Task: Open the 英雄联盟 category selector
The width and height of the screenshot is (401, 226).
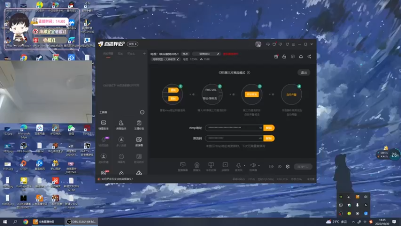Action: (x=165, y=59)
